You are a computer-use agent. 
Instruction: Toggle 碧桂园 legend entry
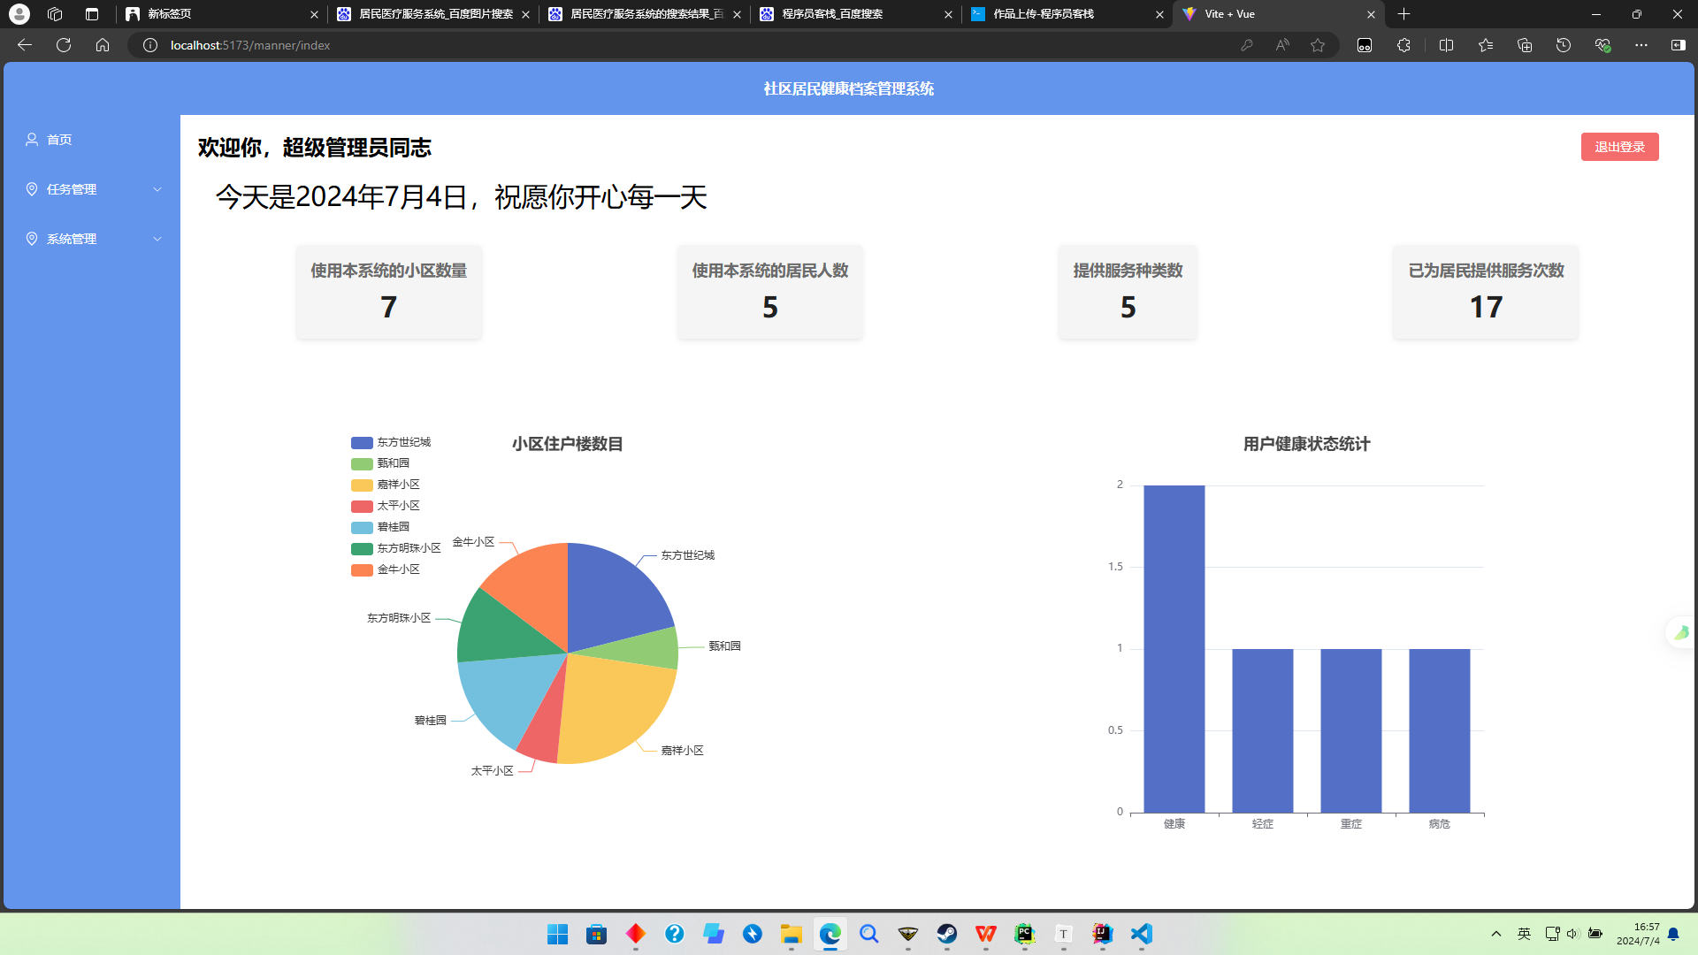380,527
